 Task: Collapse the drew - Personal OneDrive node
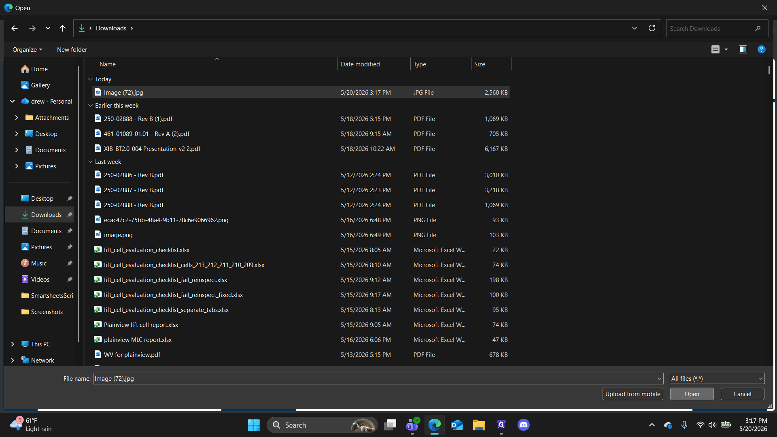coord(13,102)
